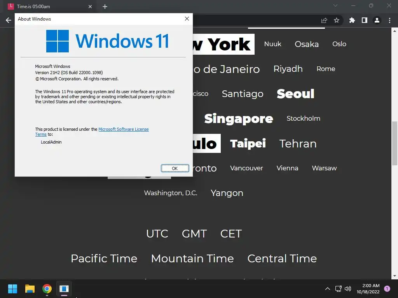Open the Chrome profile avatar icon
This screenshot has height=298, width=398.
coord(377,20)
